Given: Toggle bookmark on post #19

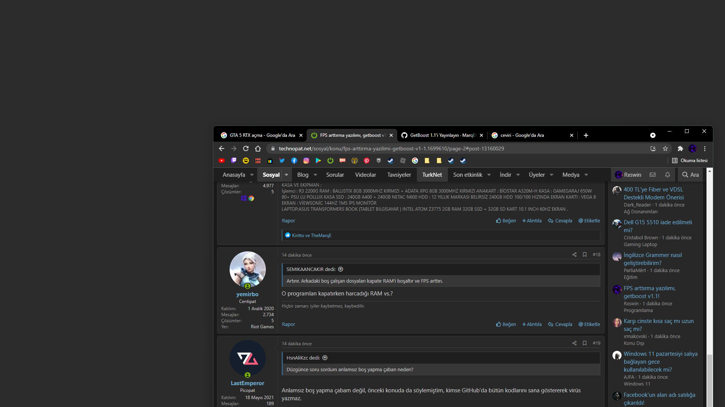Looking at the screenshot, I should pyautogui.click(x=585, y=343).
